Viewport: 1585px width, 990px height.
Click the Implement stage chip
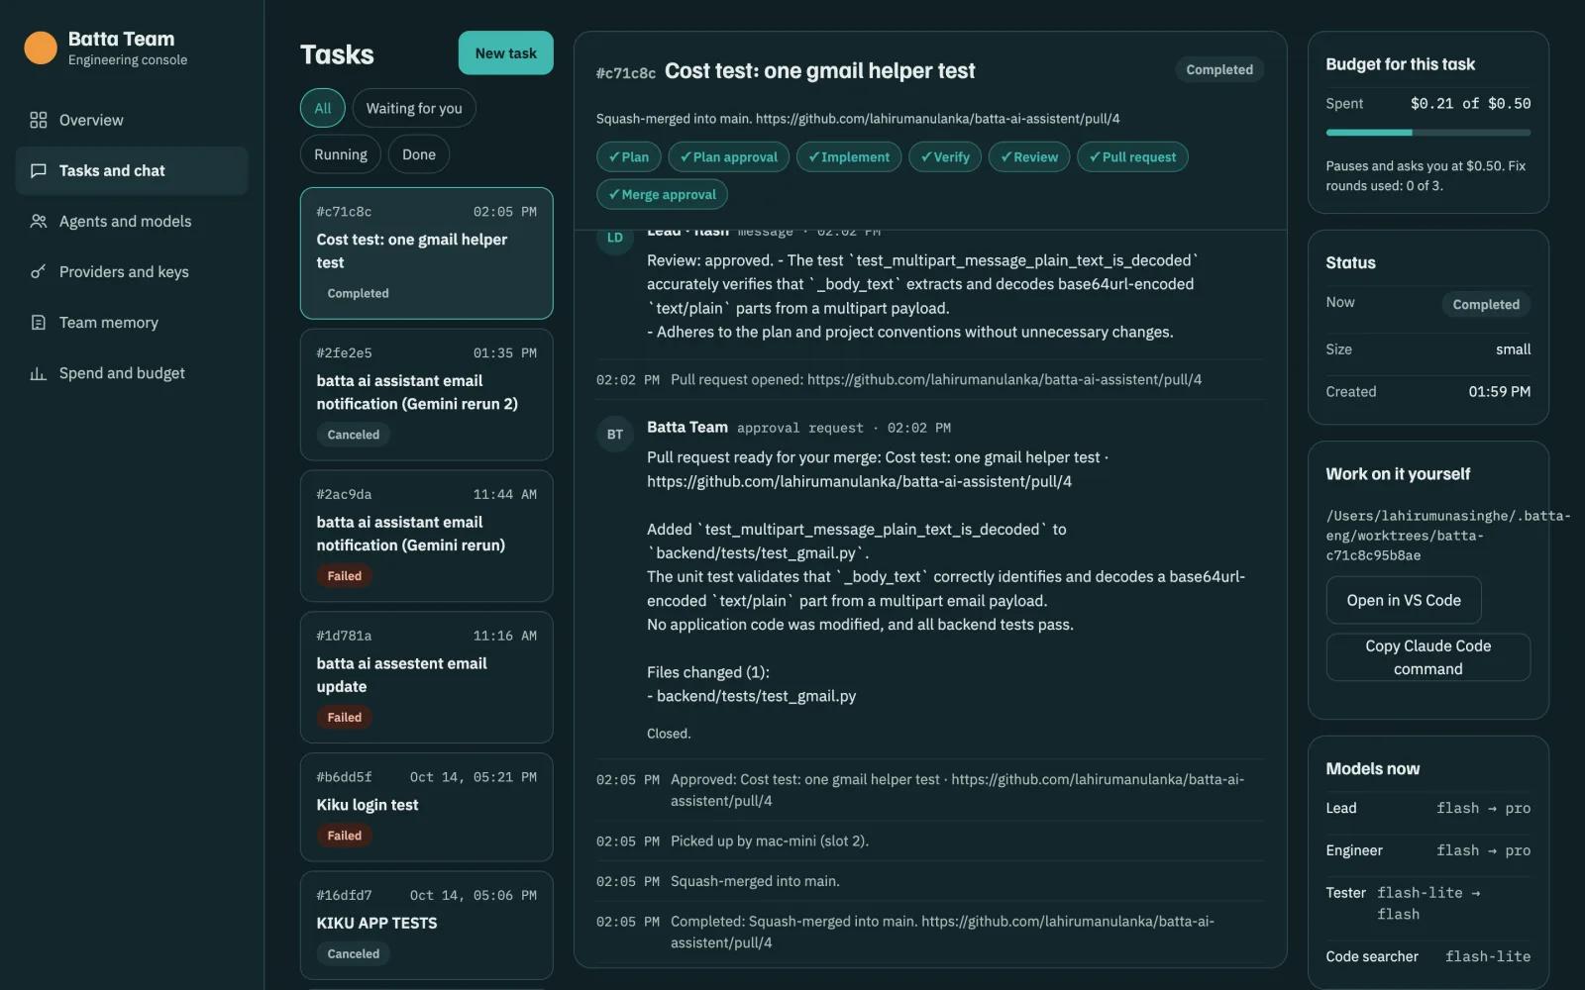(x=849, y=156)
